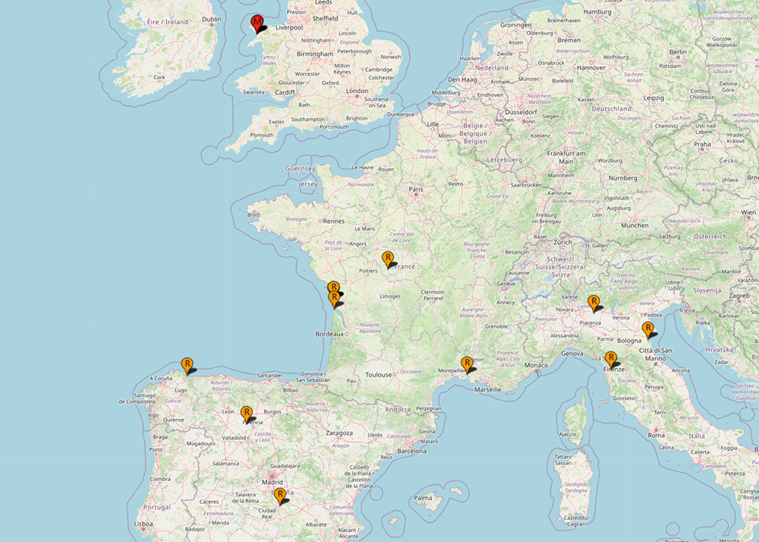Select the Deutschland country label
Screen dimensions: 759x542
click(x=611, y=109)
